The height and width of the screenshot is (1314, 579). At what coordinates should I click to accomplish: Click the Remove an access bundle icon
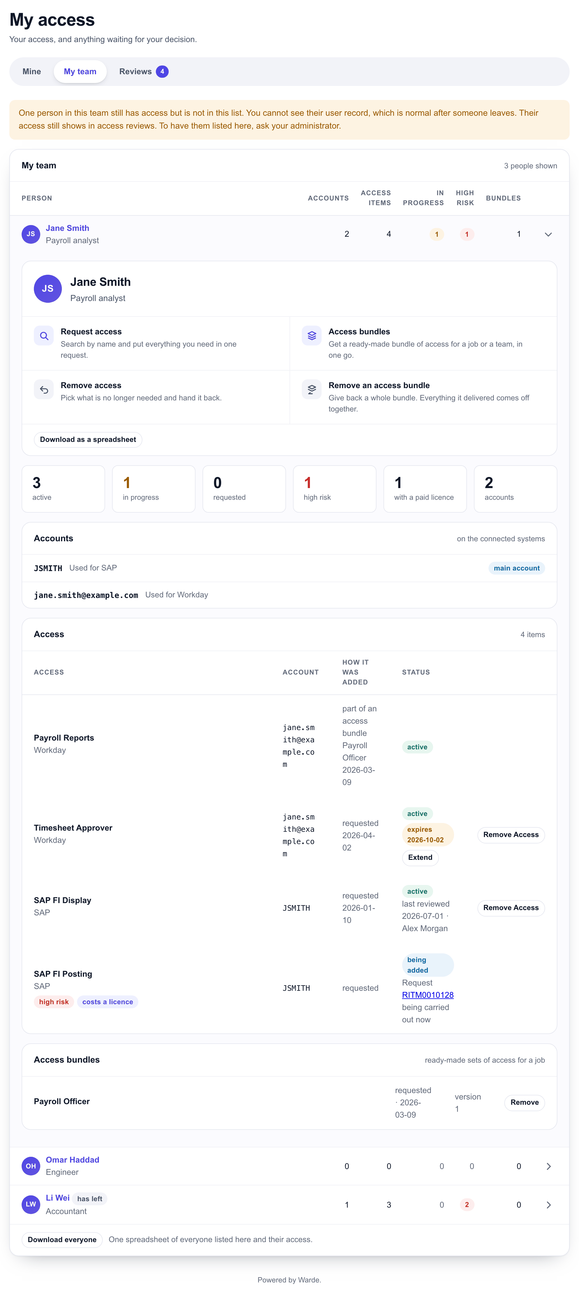pos(311,390)
